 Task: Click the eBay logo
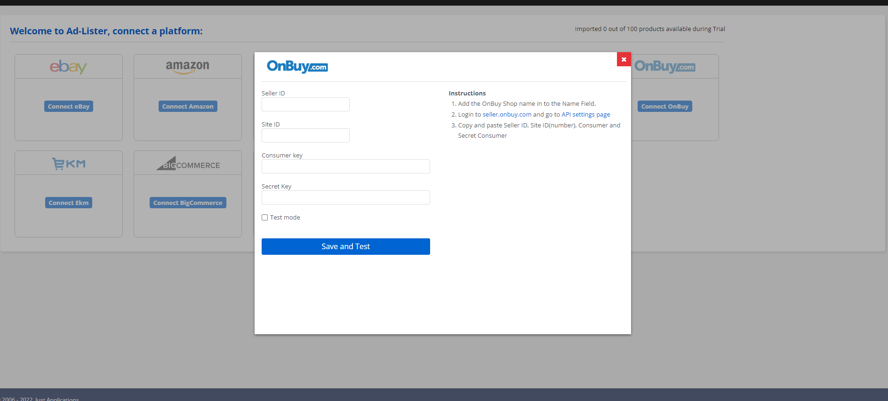click(x=69, y=67)
